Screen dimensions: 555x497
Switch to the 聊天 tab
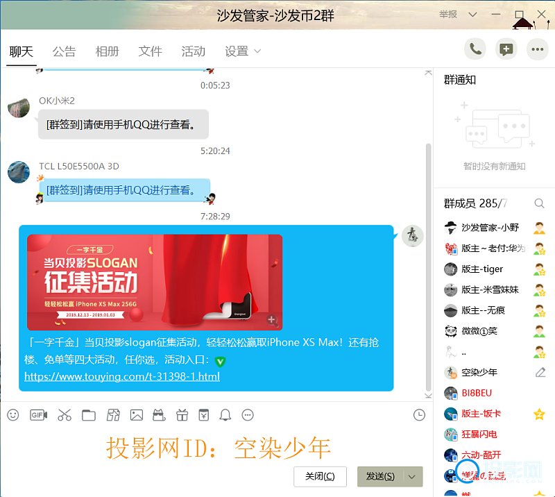(x=22, y=52)
